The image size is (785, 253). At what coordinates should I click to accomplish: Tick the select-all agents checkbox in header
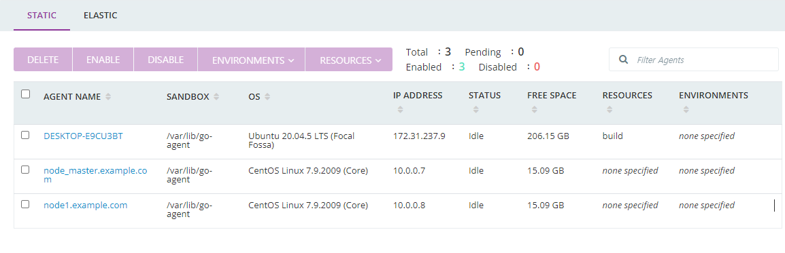coord(26,94)
